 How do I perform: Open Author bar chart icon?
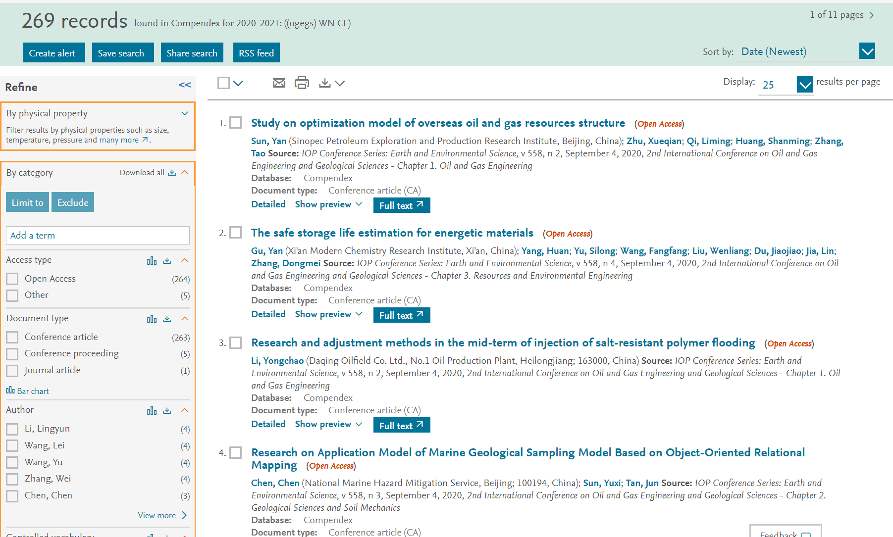coord(152,410)
